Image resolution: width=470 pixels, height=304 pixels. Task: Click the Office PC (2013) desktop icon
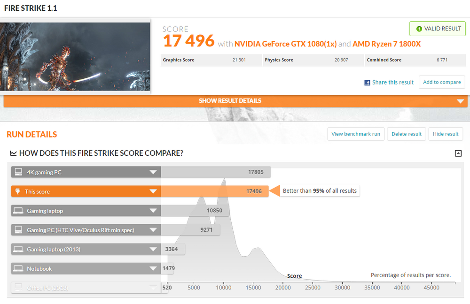pyautogui.click(x=18, y=287)
